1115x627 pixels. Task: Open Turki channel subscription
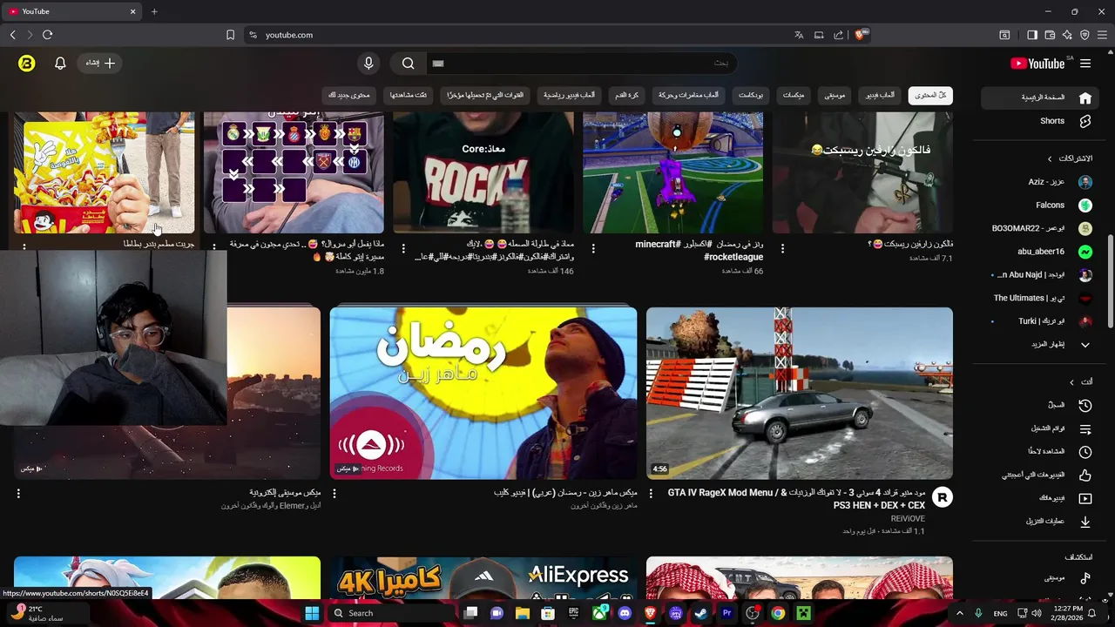(1042, 320)
